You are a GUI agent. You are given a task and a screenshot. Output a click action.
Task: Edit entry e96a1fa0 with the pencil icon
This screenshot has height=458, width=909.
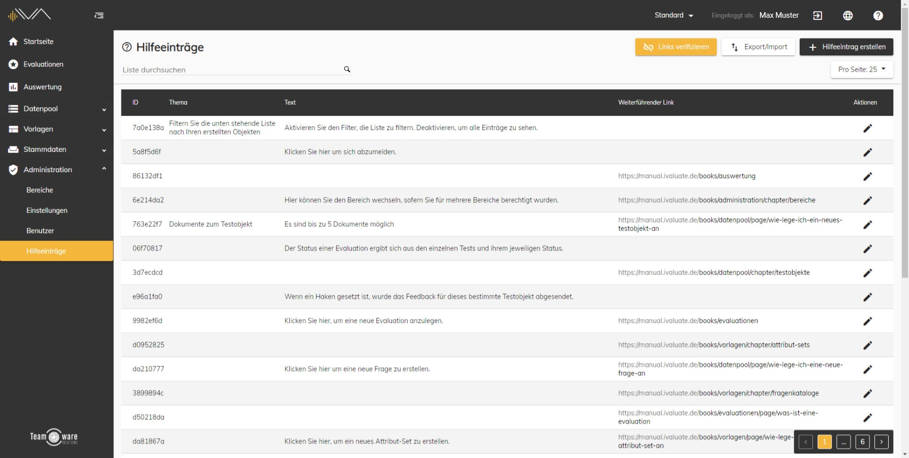coord(868,297)
